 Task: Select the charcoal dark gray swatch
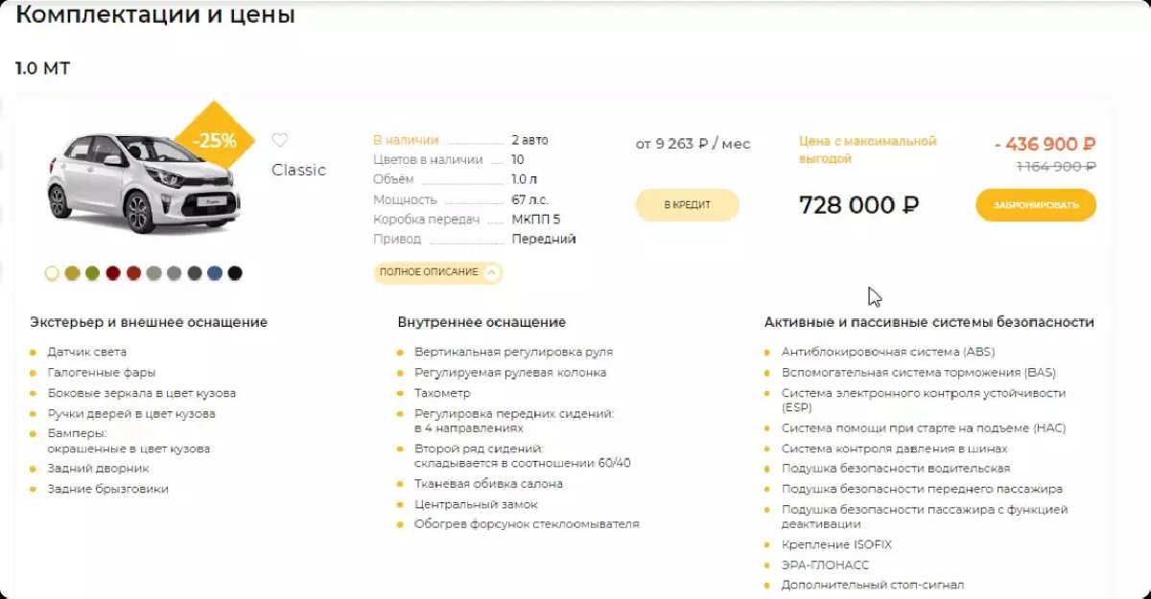click(x=195, y=273)
